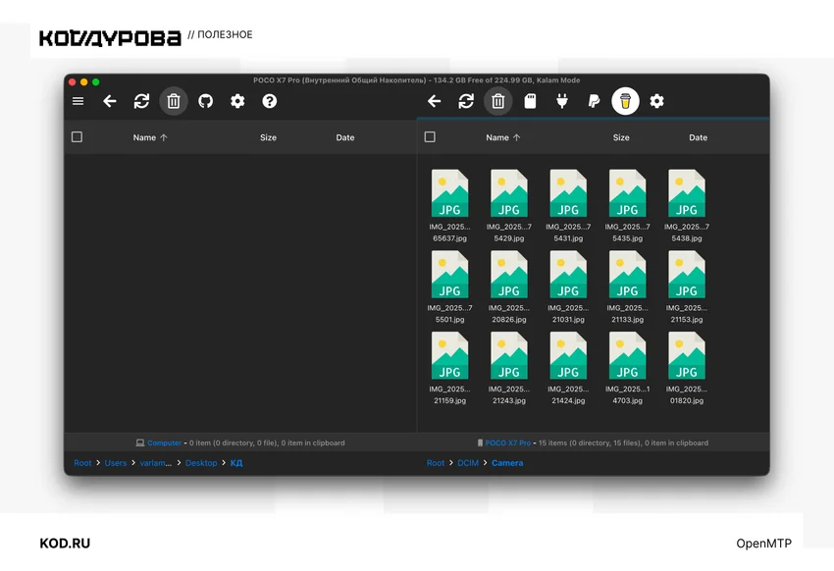Open the hamburger menu in left pane

click(78, 101)
